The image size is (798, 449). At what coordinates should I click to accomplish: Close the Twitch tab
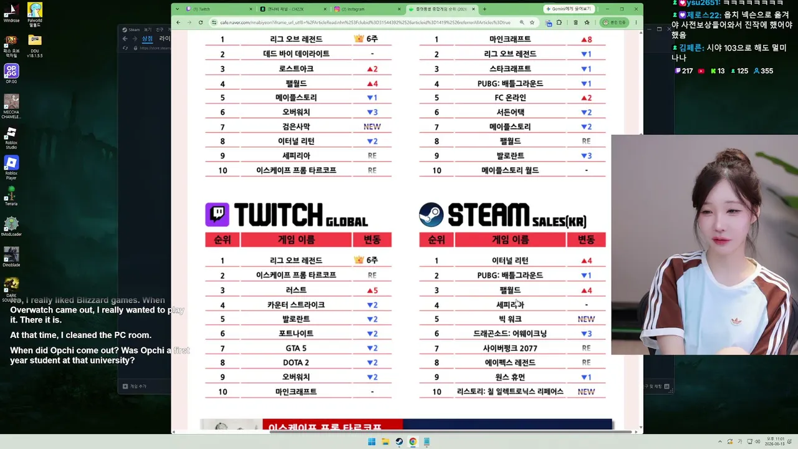coord(251,9)
